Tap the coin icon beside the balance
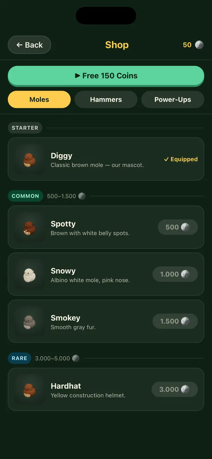 click(x=199, y=45)
